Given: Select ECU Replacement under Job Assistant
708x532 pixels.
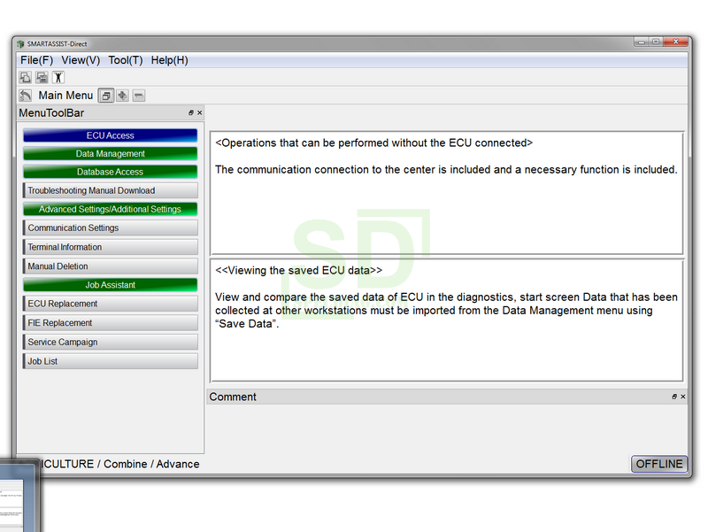Looking at the screenshot, I should tap(111, 304).
